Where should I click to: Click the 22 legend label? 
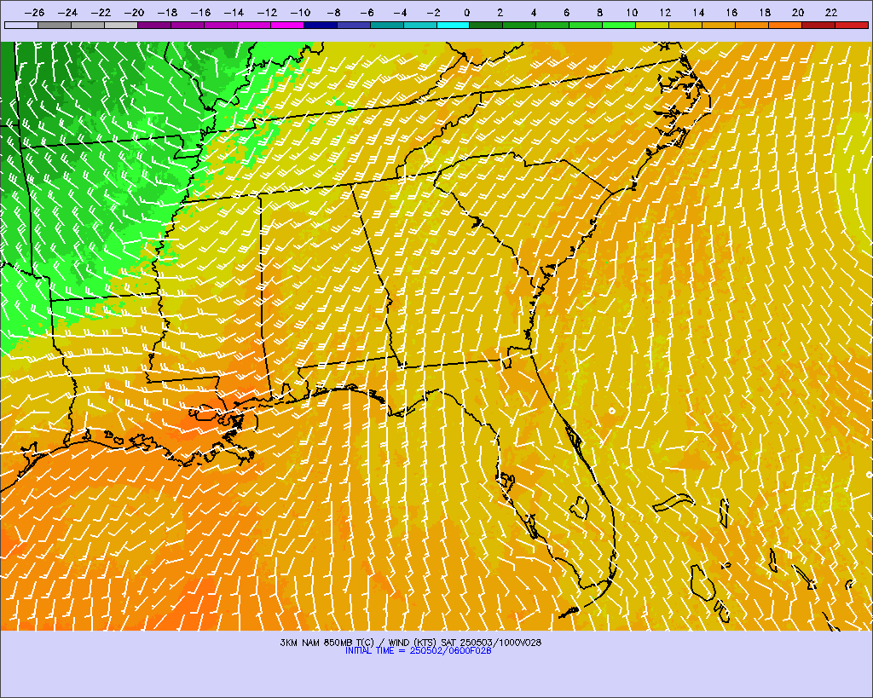831,13
